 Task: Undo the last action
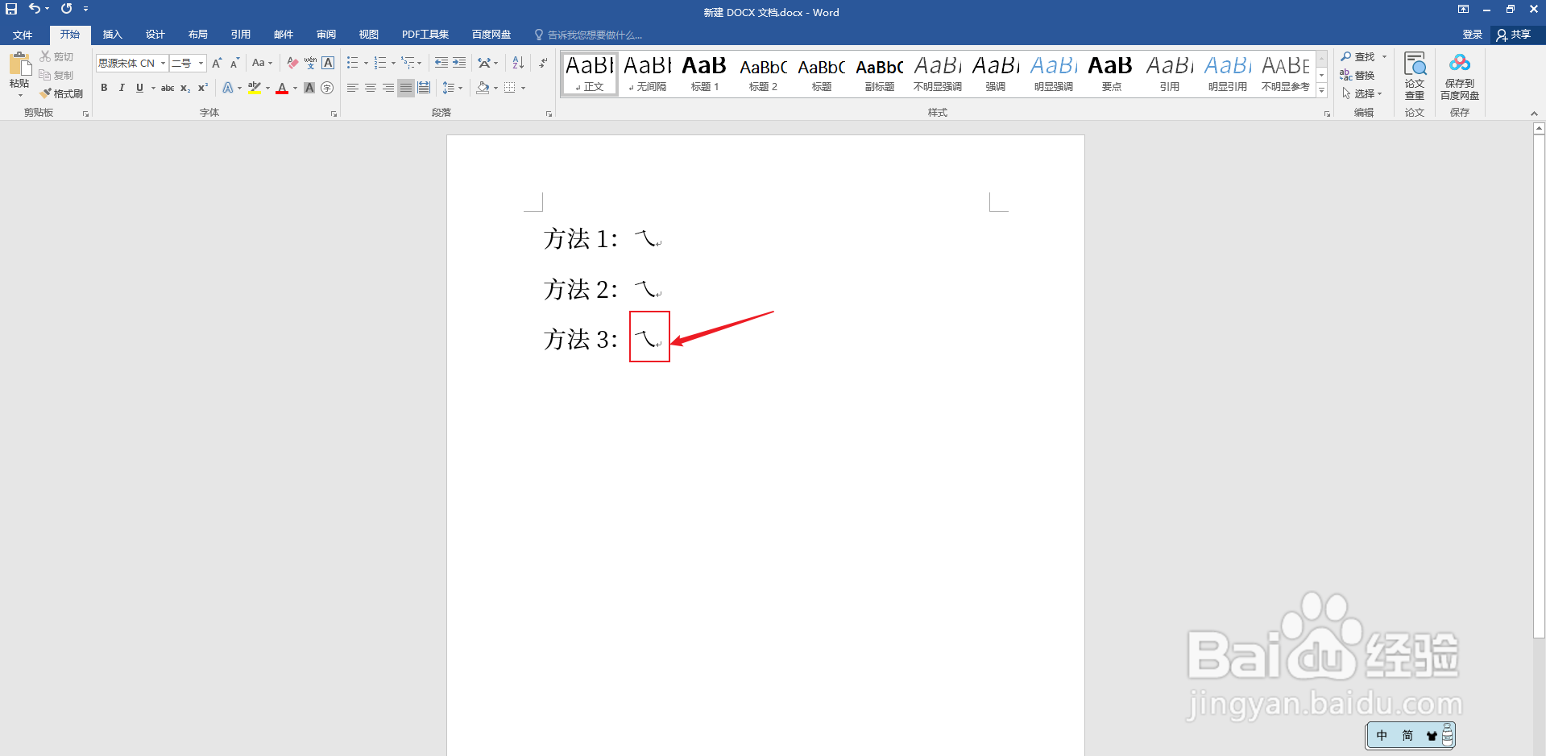point(35,9)
